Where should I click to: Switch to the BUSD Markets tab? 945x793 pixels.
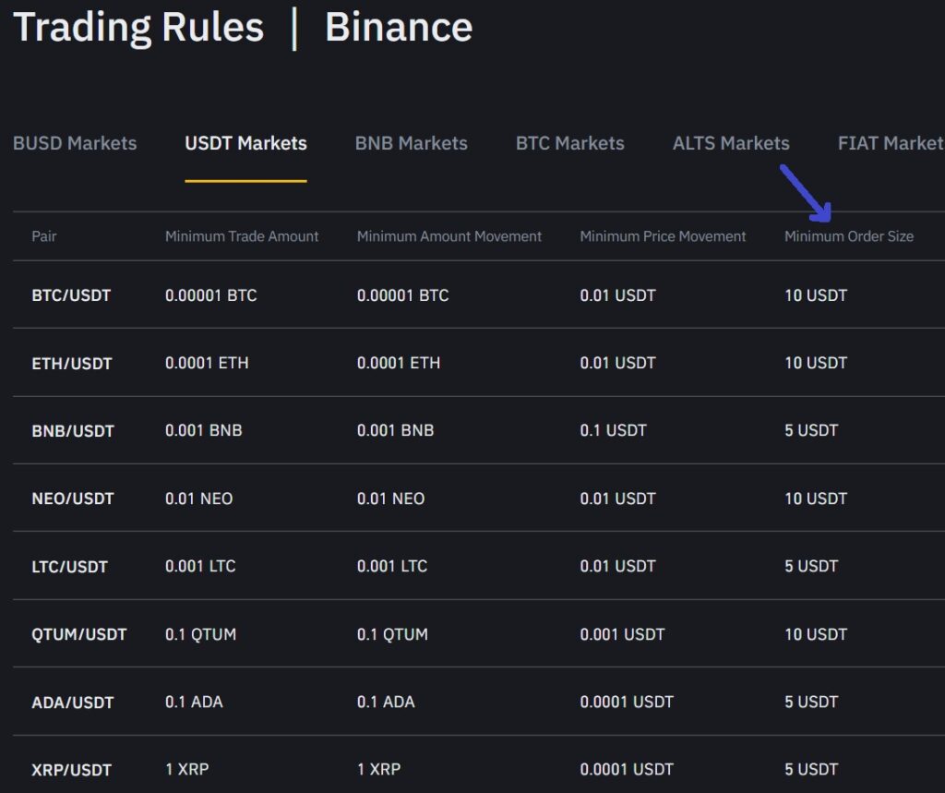click(75, 143)
